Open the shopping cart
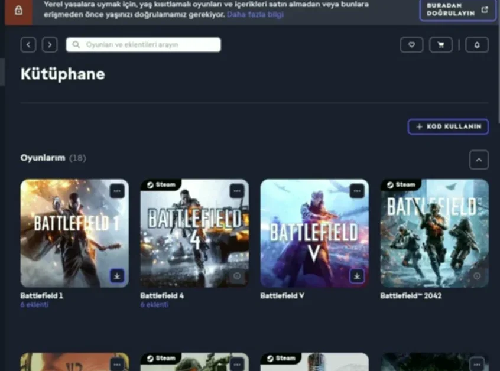500x371 pixels. tap(441, 45)
